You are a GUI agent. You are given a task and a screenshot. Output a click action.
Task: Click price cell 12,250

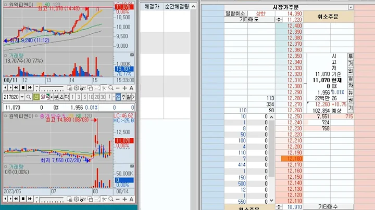pos(290,116)
